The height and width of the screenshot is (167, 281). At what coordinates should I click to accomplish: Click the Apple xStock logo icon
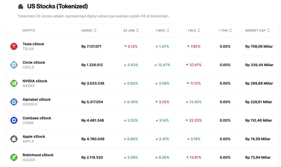click(x=14, y=139)
